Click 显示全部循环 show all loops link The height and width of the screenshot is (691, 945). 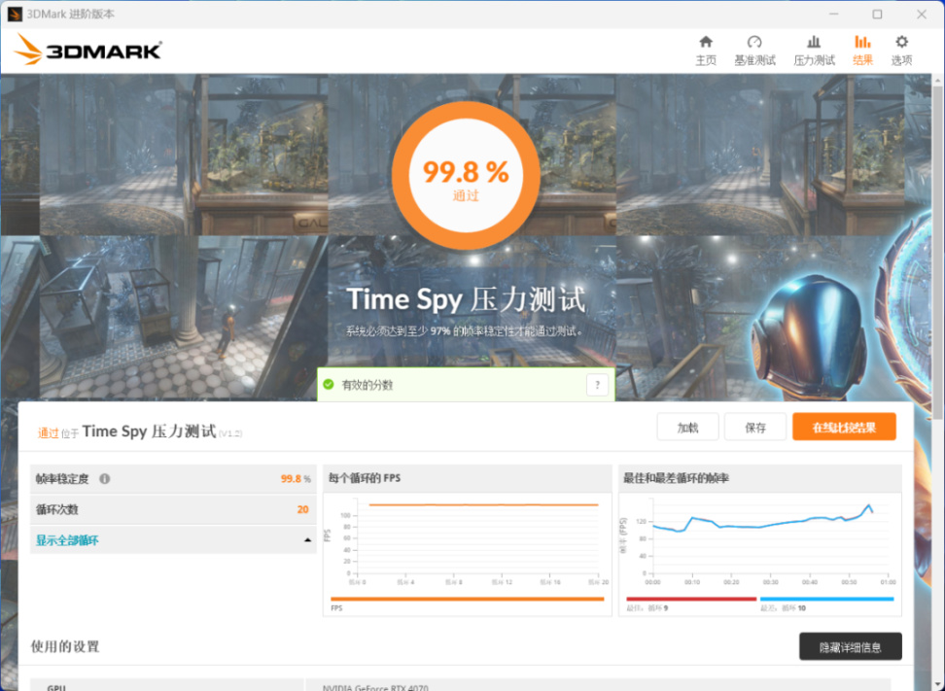(67, 540)
